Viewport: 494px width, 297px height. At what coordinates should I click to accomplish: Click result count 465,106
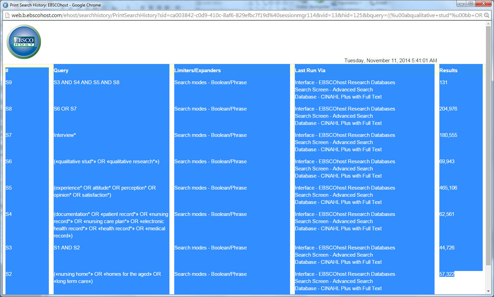pyautogui.click(x=448, y=188)
